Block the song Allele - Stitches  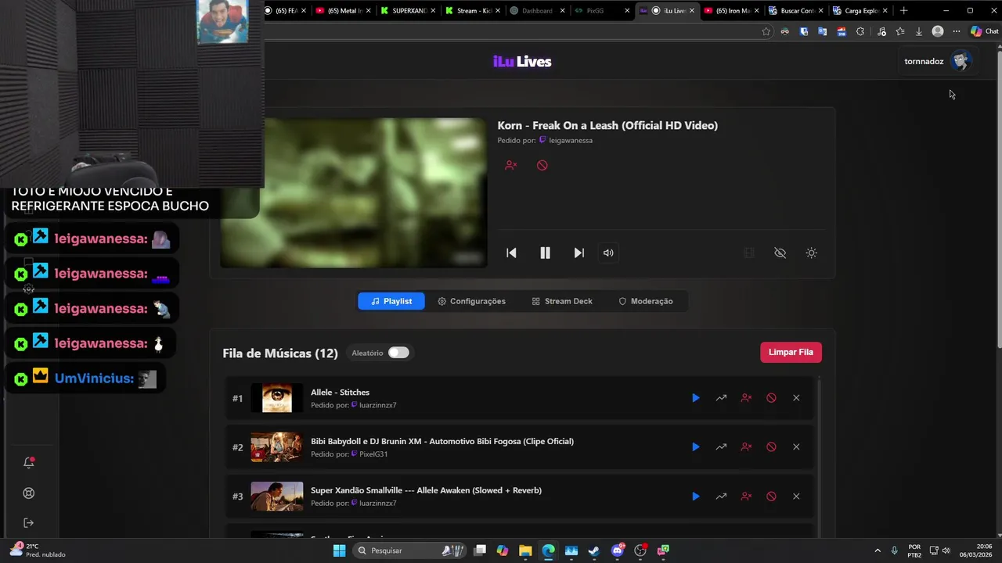point(771,398)
